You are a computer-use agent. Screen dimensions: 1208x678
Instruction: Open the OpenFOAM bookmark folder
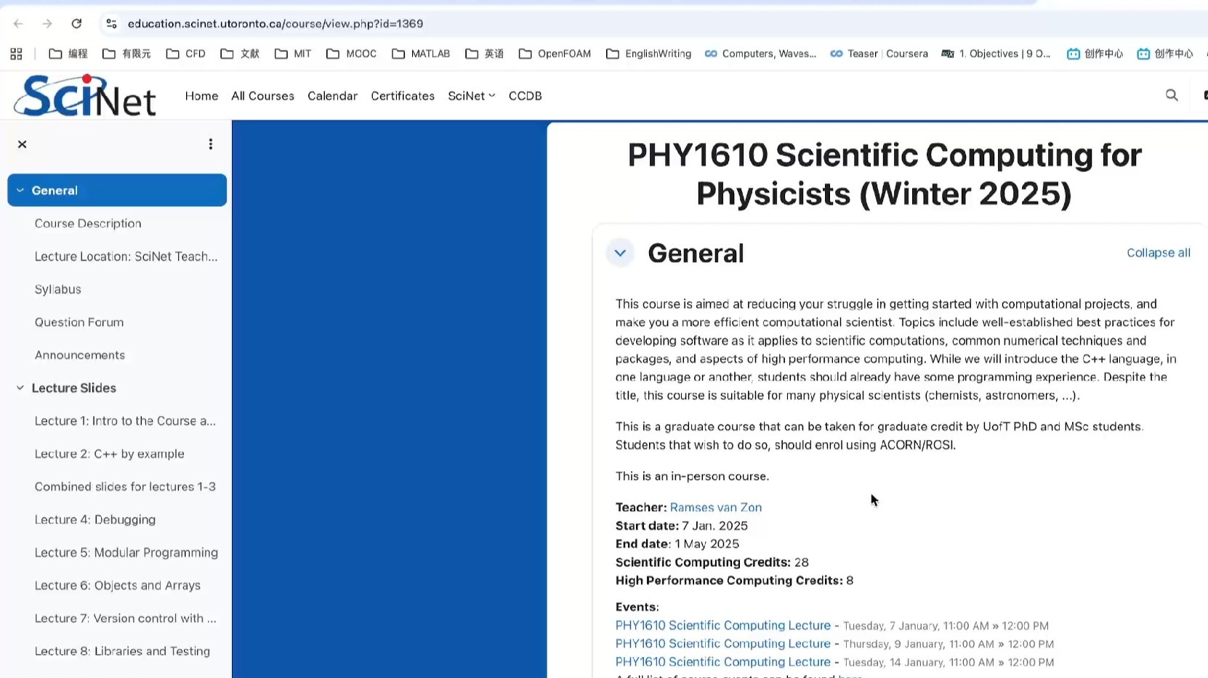click(555, 54)
